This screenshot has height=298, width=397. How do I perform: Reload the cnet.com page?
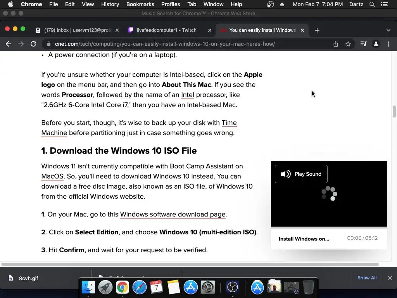(33, 44)
